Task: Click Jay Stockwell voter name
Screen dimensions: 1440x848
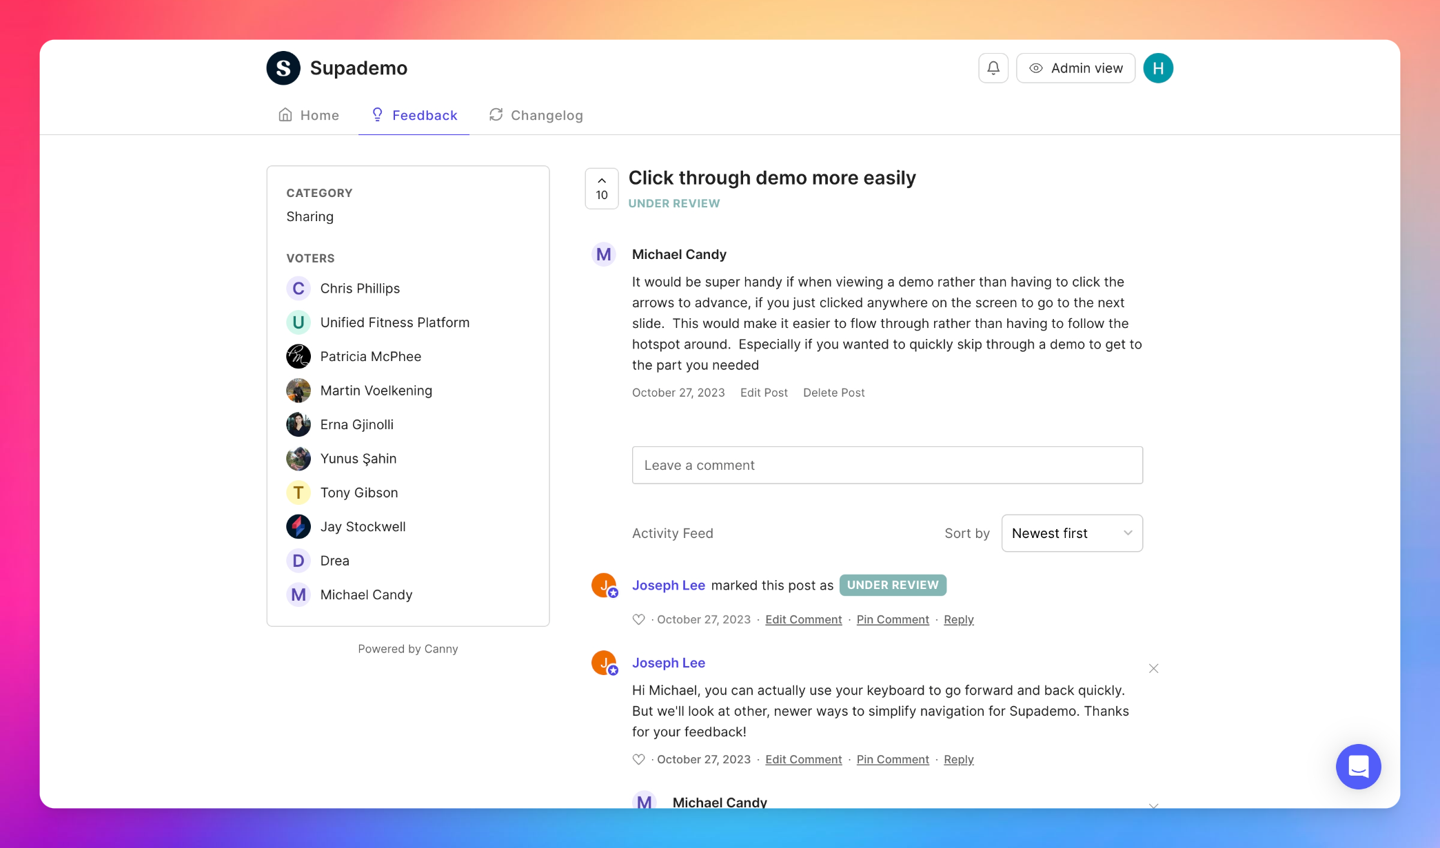Action: 363,526
